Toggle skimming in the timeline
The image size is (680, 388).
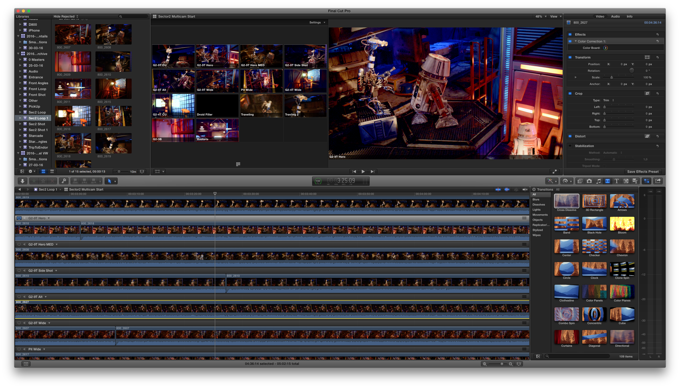(x=498, y=190)
